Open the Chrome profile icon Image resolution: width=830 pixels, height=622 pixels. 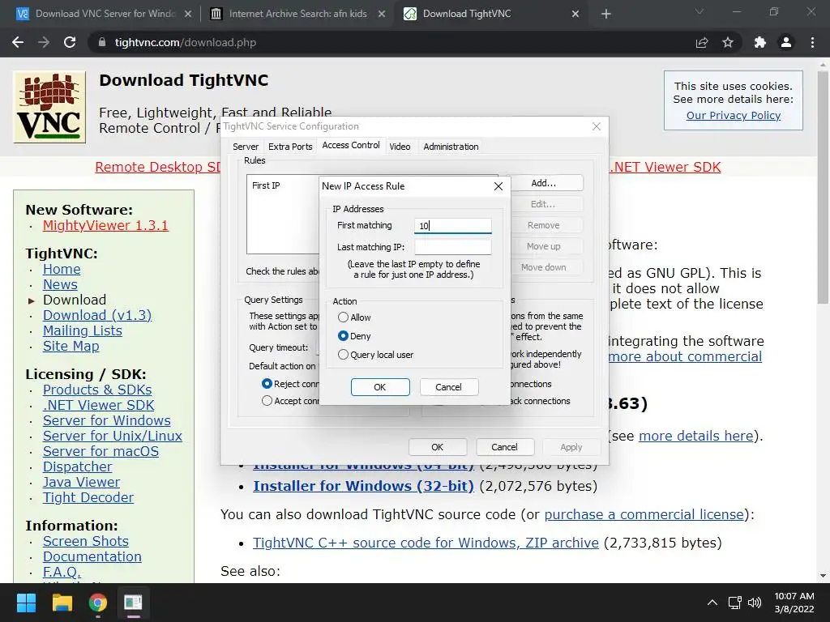(786, 42)
